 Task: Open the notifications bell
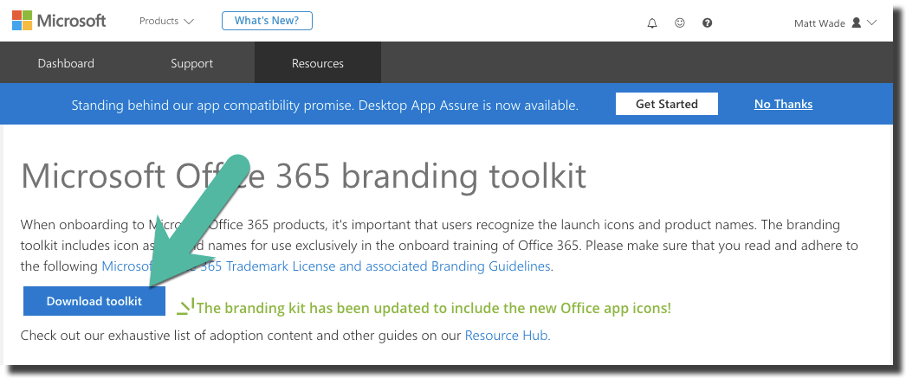(x=652, y=23)
